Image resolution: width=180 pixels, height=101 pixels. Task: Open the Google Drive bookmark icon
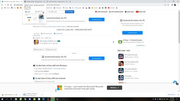[x=117, y=8]
